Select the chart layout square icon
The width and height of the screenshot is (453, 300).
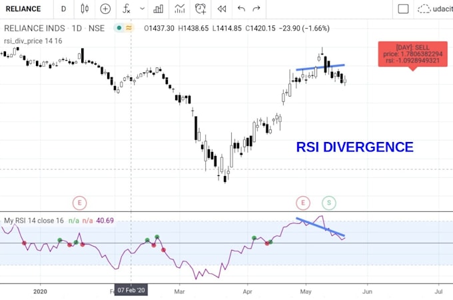403,9
